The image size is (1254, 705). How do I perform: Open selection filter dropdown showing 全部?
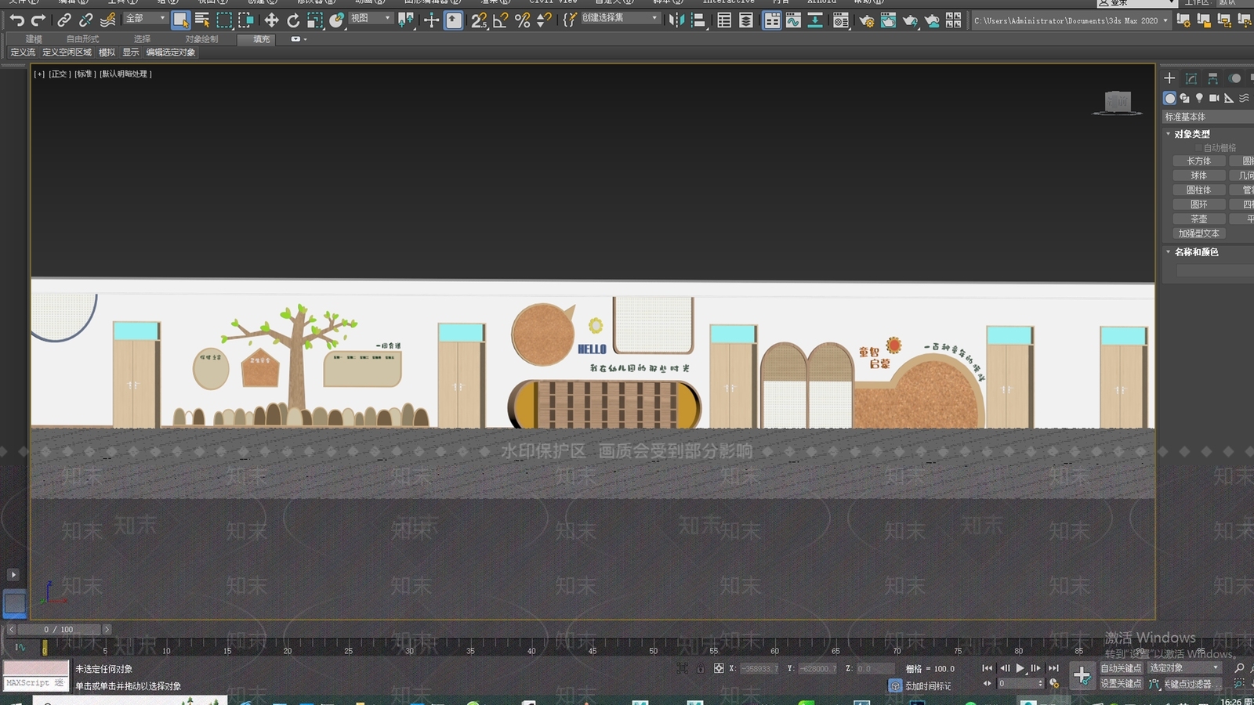(146, 18)
